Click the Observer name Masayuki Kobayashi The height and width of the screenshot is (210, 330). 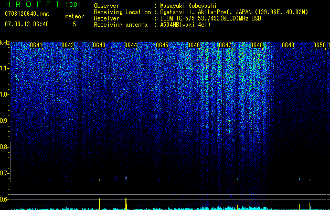click(x=188, y=6)
